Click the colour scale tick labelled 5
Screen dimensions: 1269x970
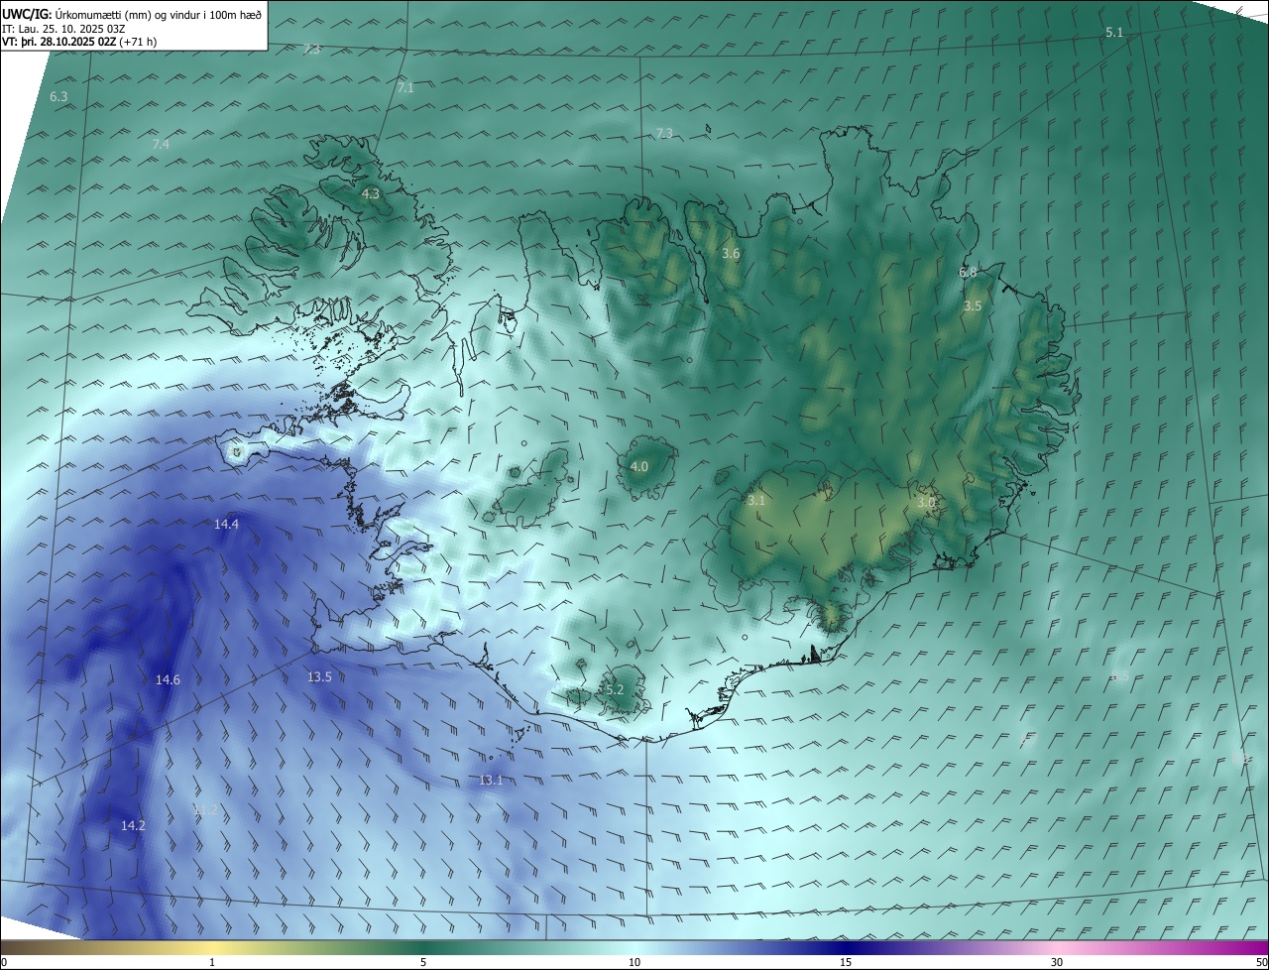click(x=423, y=962)
